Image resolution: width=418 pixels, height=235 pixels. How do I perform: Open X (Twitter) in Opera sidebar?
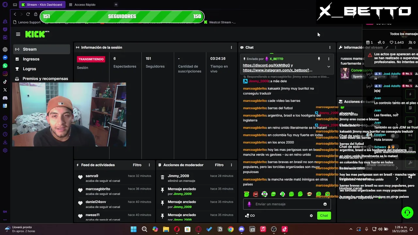(5, 90)
